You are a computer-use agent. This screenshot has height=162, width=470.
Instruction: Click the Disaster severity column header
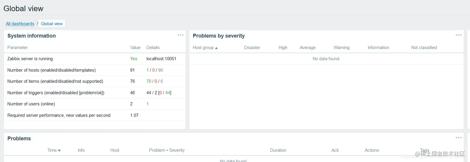pos(252,48)
